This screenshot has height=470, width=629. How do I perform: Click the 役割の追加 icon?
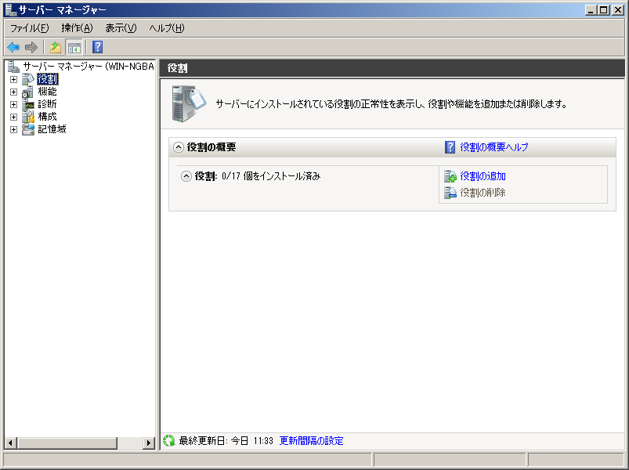point(450,176)
